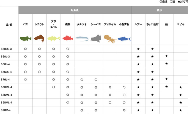Click the orange squid icon
Image resolution: width=188 pixels, height=114 pixels.
[x=110, y=39]
